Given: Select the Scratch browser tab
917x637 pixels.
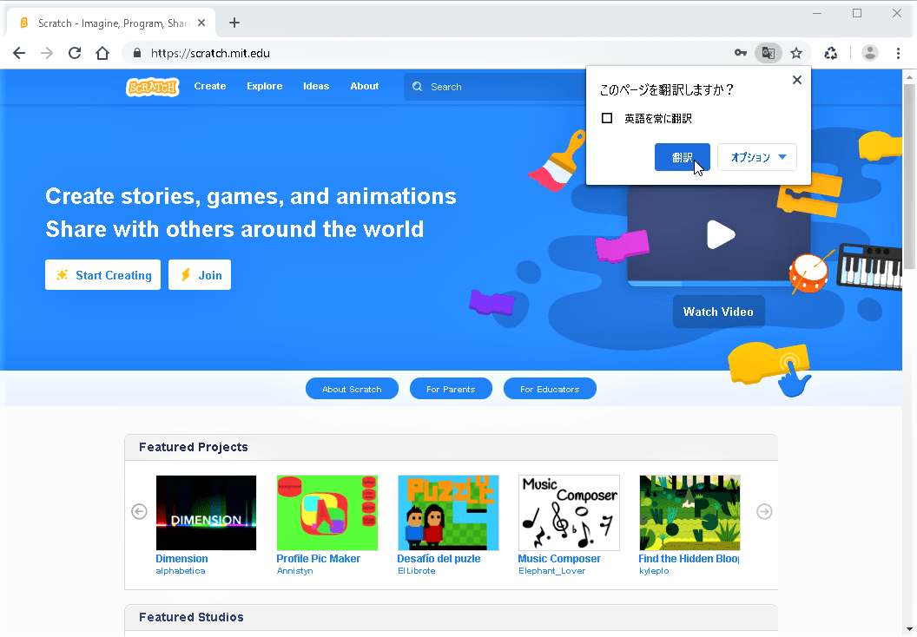Looking at the screenshot, I should (x=111, y=23).
